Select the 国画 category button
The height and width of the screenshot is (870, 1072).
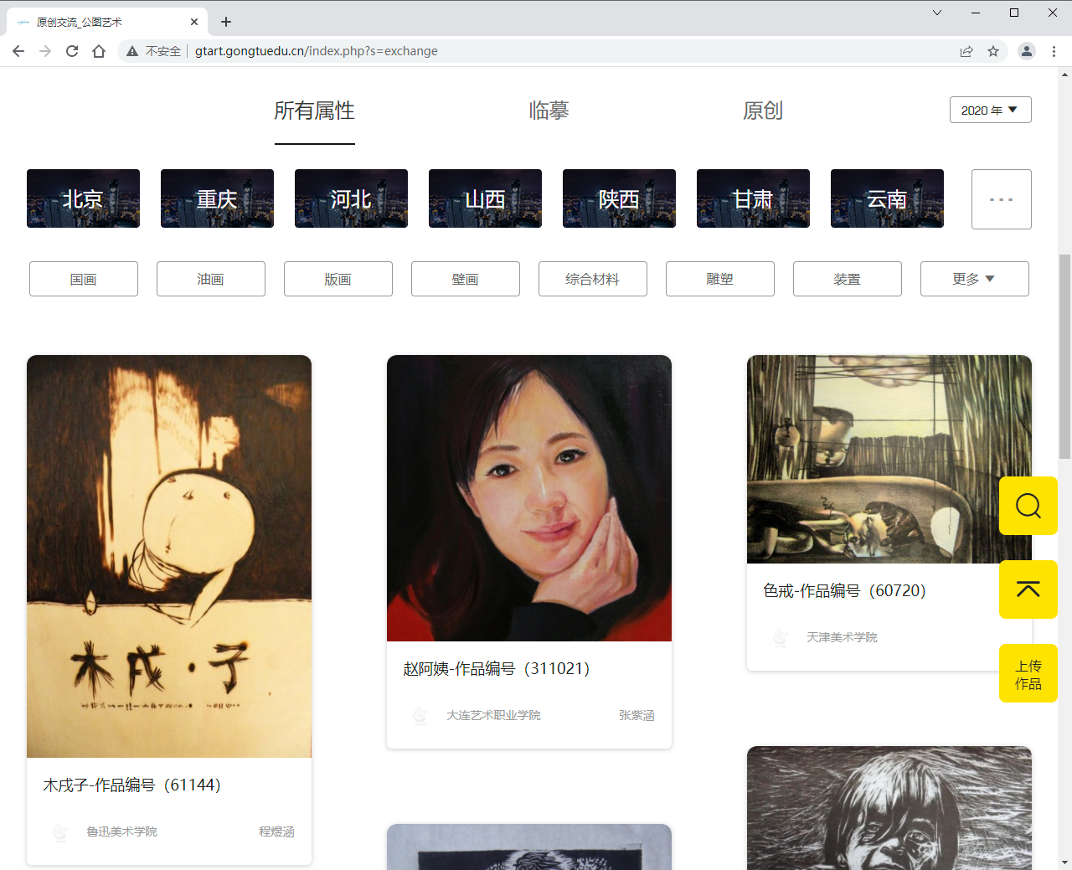[84, 279]
